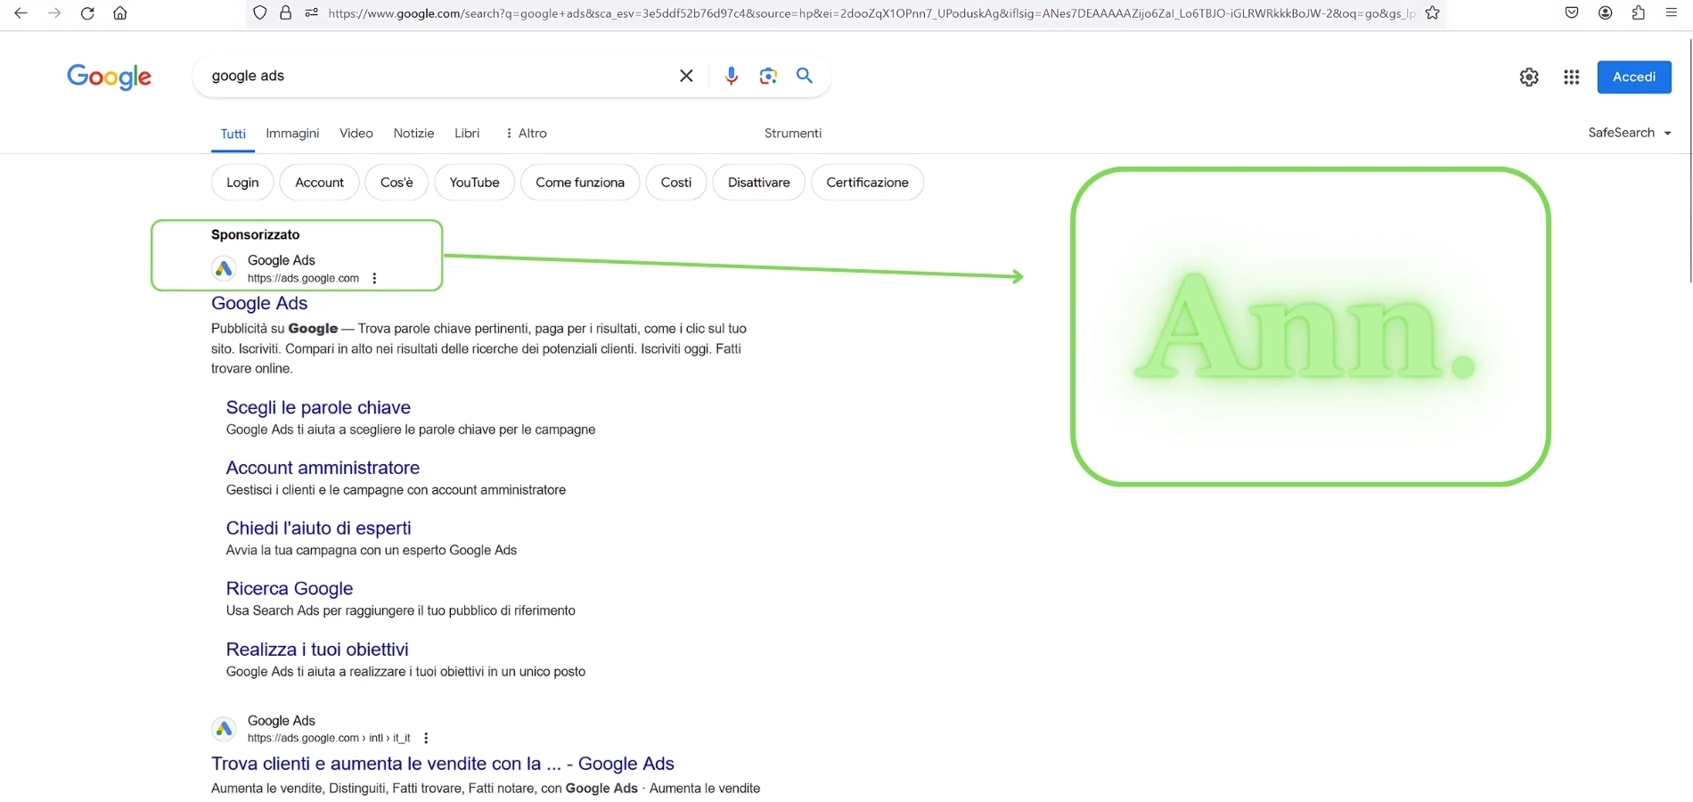Clear the search box with the X
The height and width of the screenshot is (802, 1693).
[x=686, y=76]
